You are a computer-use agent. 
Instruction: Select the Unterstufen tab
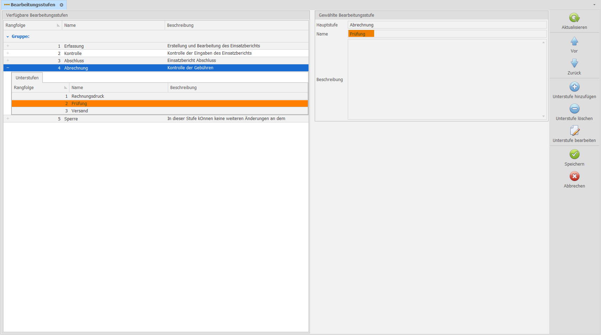pos(27,78)
